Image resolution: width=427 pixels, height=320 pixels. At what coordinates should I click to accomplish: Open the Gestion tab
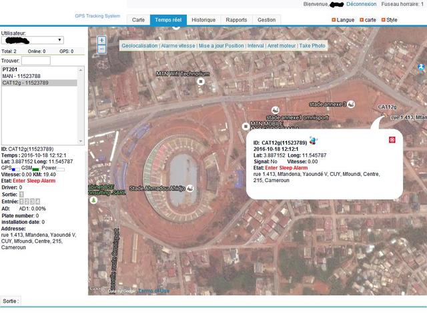tap(267, 20)
